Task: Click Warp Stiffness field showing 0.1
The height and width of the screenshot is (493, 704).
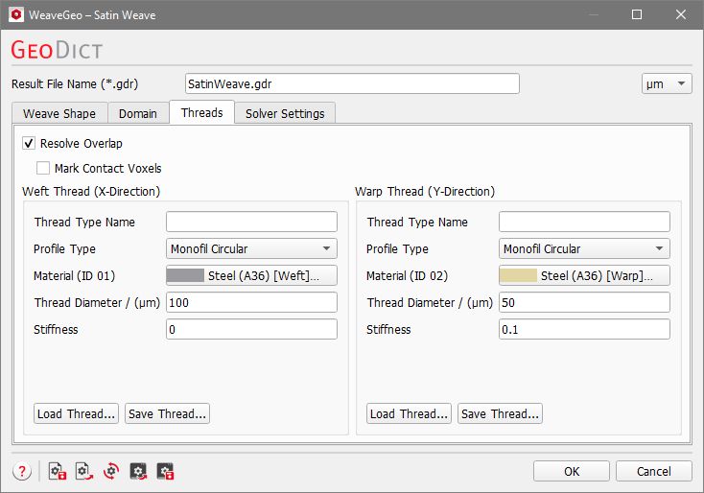Action: [x=584, y=330]
